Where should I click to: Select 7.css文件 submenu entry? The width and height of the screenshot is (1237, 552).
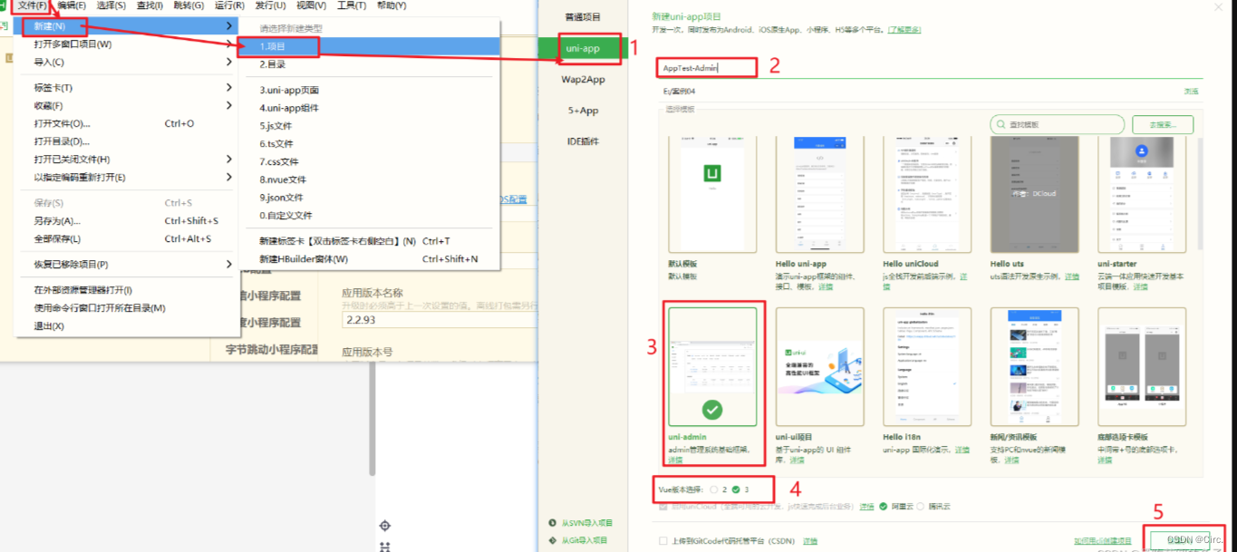click(369, 161)
